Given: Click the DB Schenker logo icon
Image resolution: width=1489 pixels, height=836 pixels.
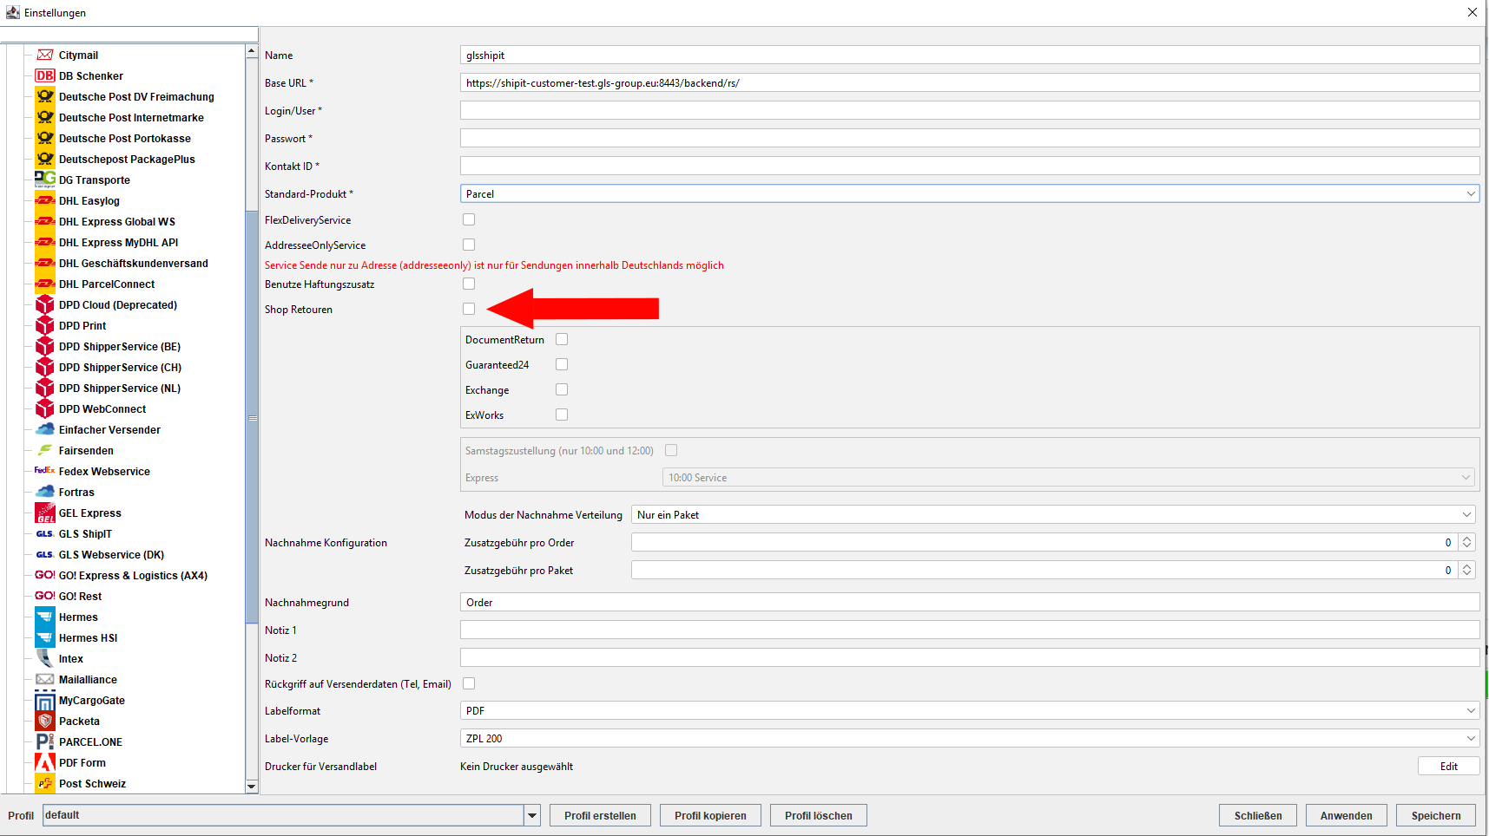Looking at the screenshot, I should (45, 75).
